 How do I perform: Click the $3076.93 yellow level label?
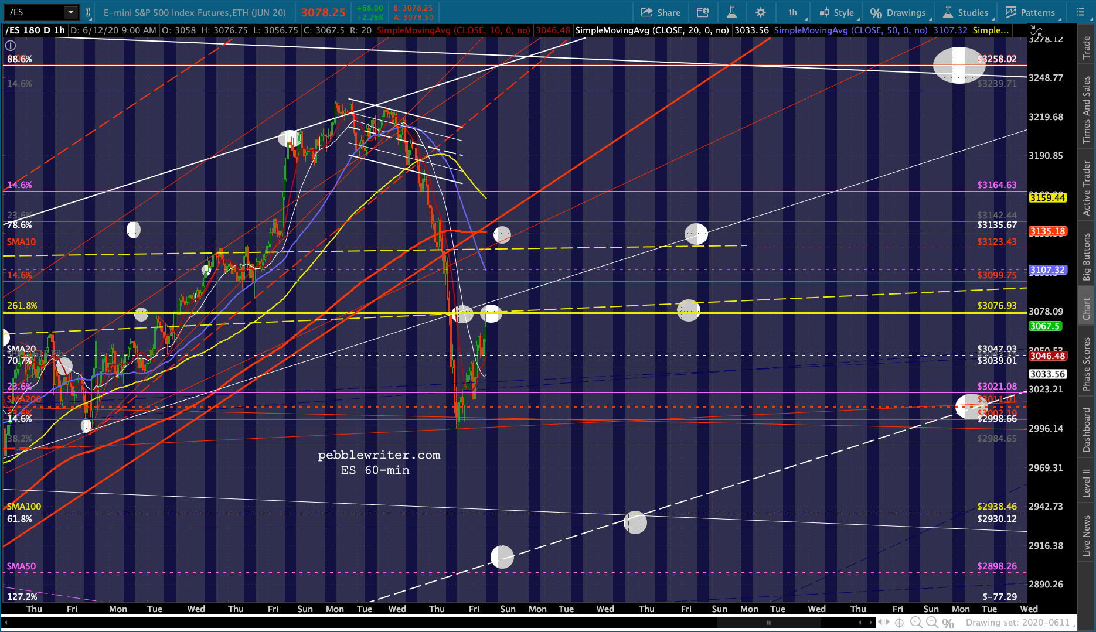click(997, 305)
